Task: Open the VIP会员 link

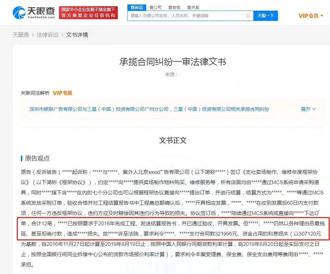Action: pos(308,15)
